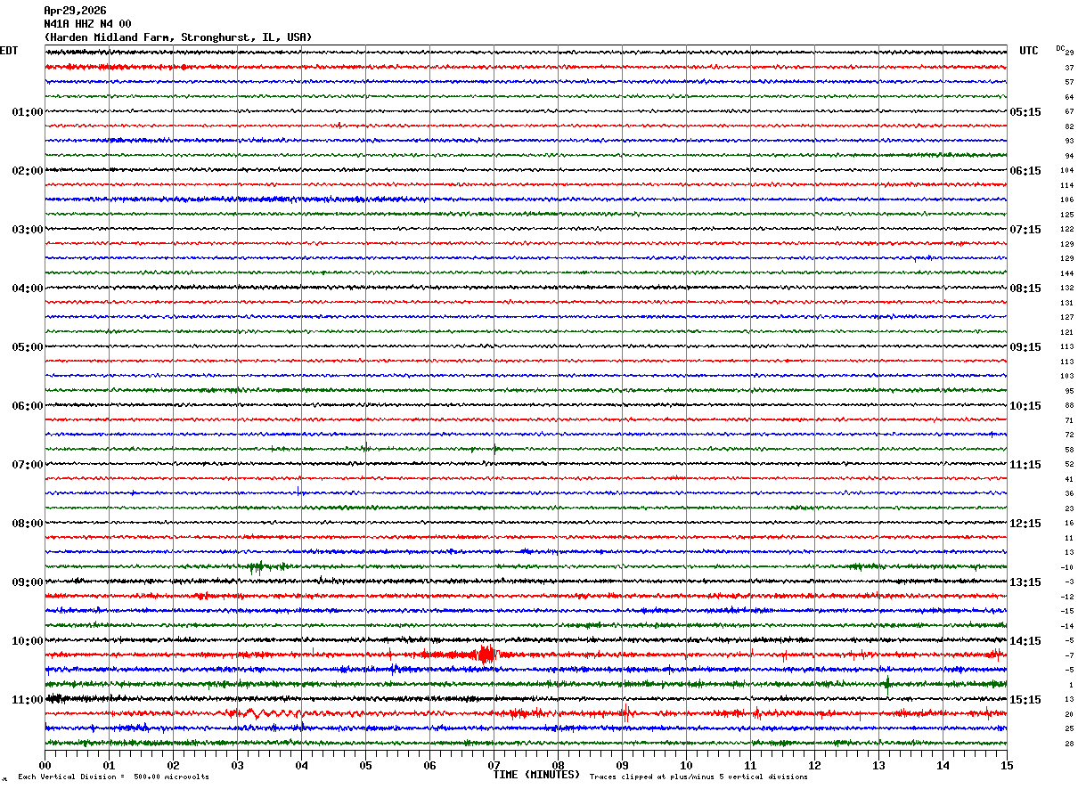
Task: Click the DC offset value '37'
Action: 1069,68
